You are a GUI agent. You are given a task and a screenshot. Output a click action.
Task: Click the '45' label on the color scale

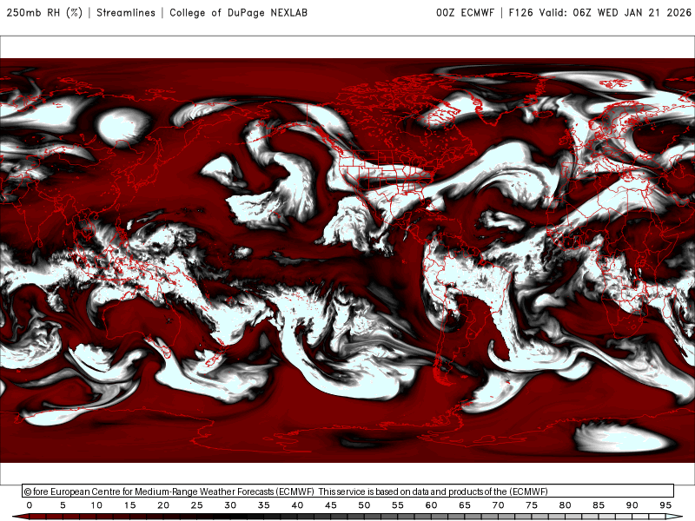[331, 505]
